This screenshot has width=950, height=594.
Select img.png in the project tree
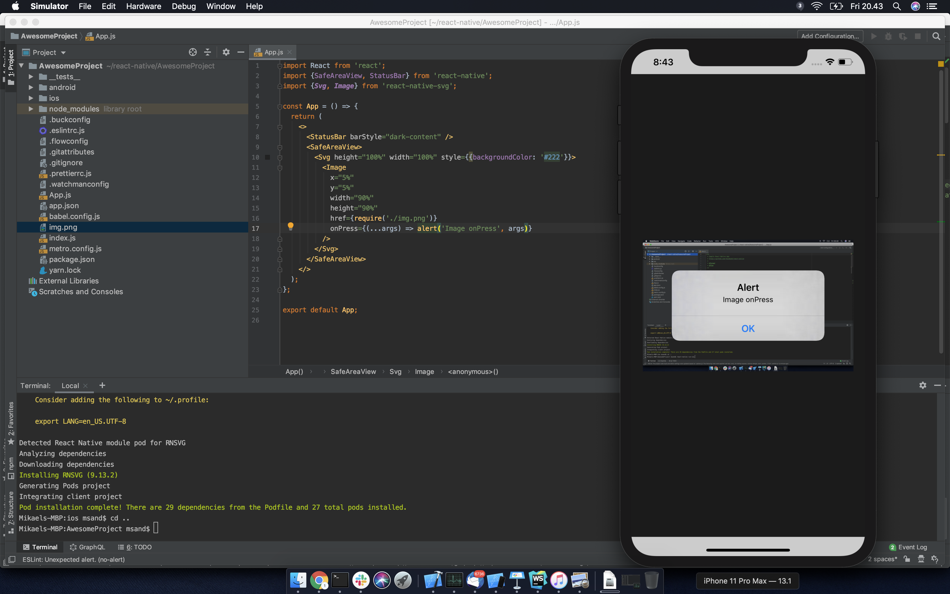(63, 227)
